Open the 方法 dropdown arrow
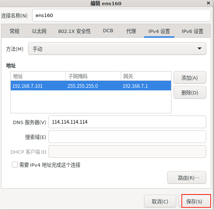This screenshot has width=214, height=210. (x=200, y=49)
